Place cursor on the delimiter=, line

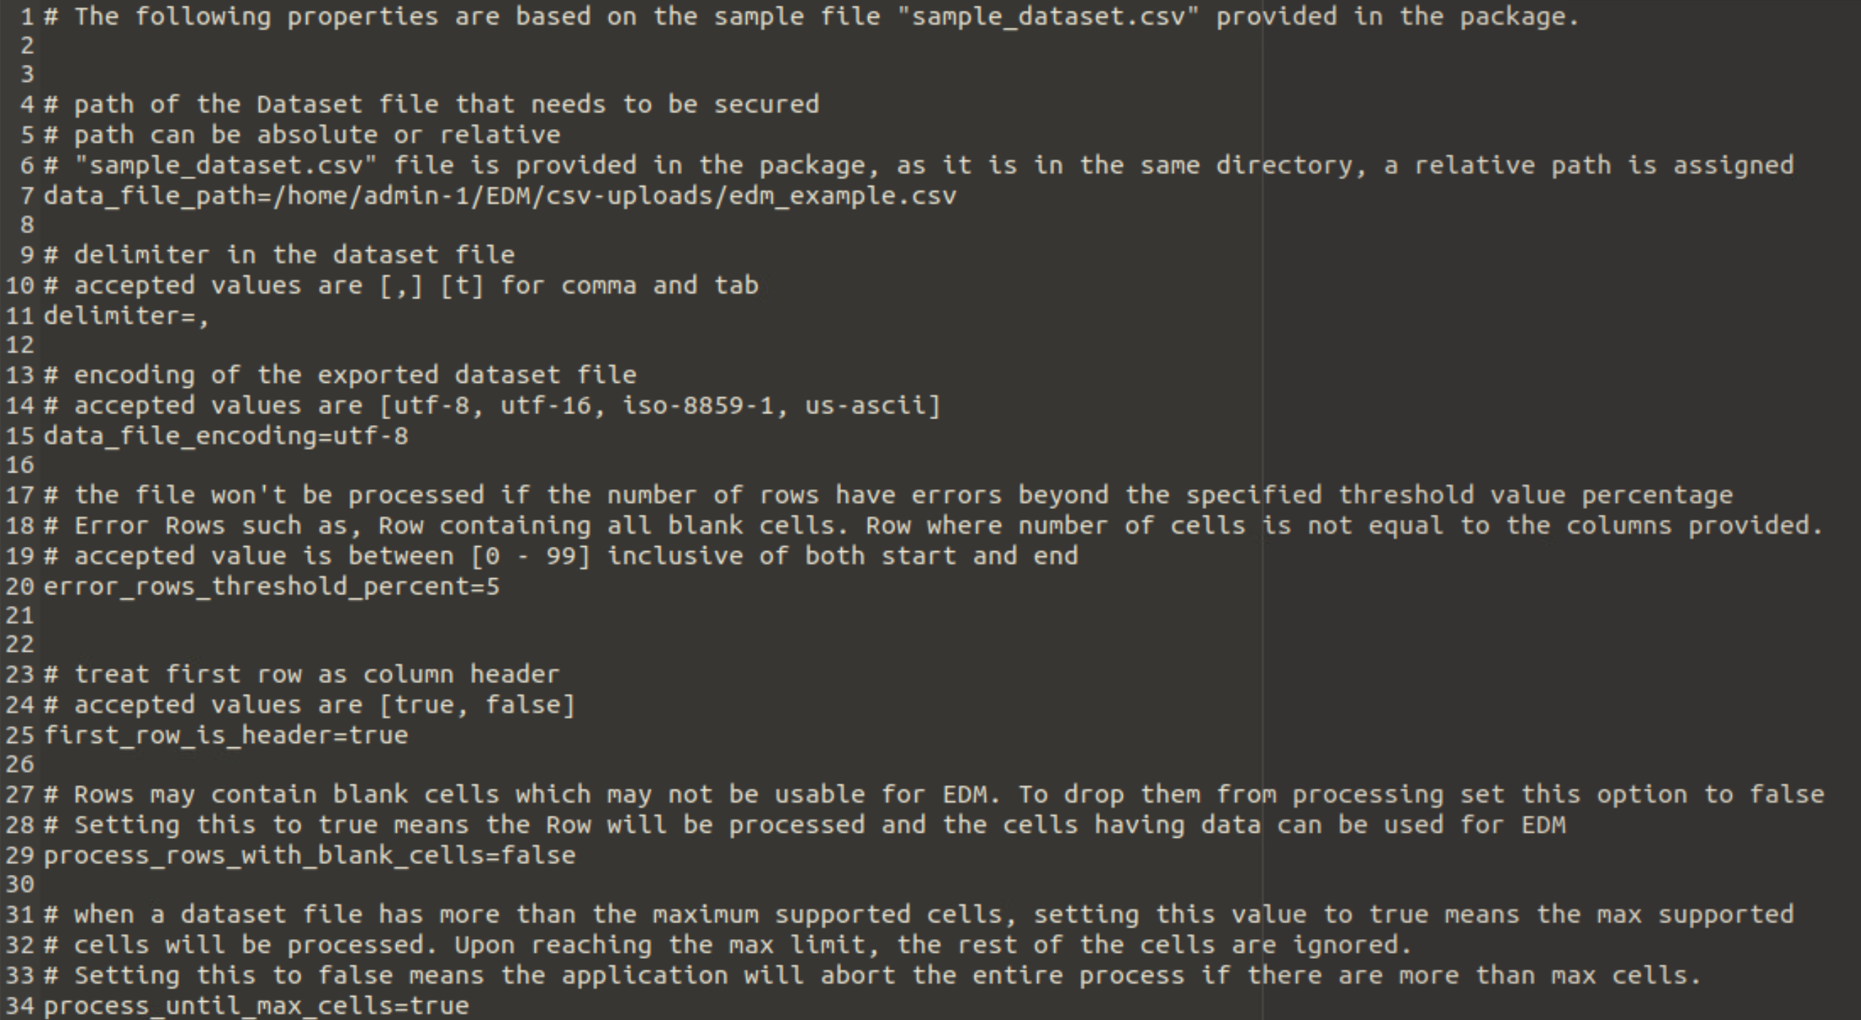126,316
